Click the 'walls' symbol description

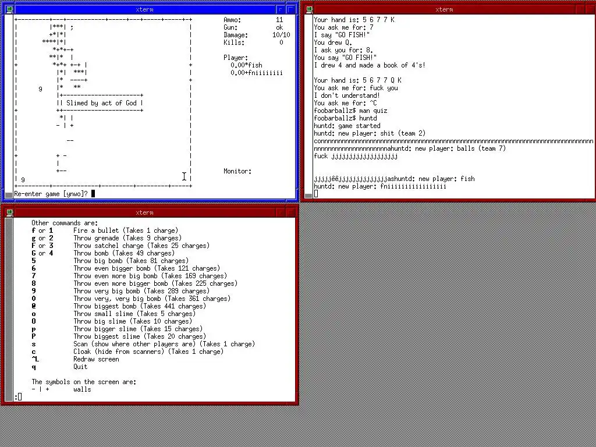tap(82, 389)
